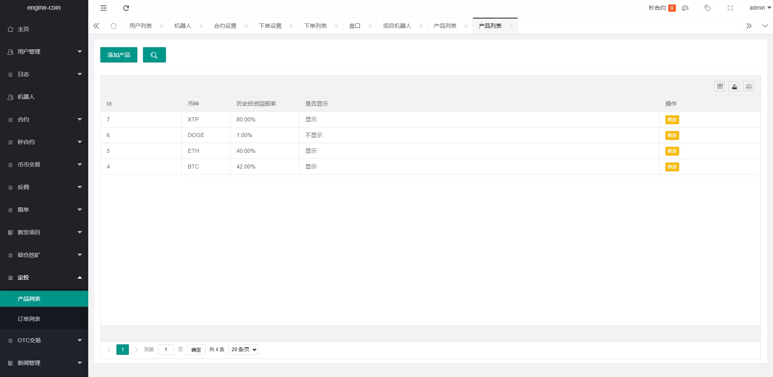Click the home tab icon

click(114, 26)
